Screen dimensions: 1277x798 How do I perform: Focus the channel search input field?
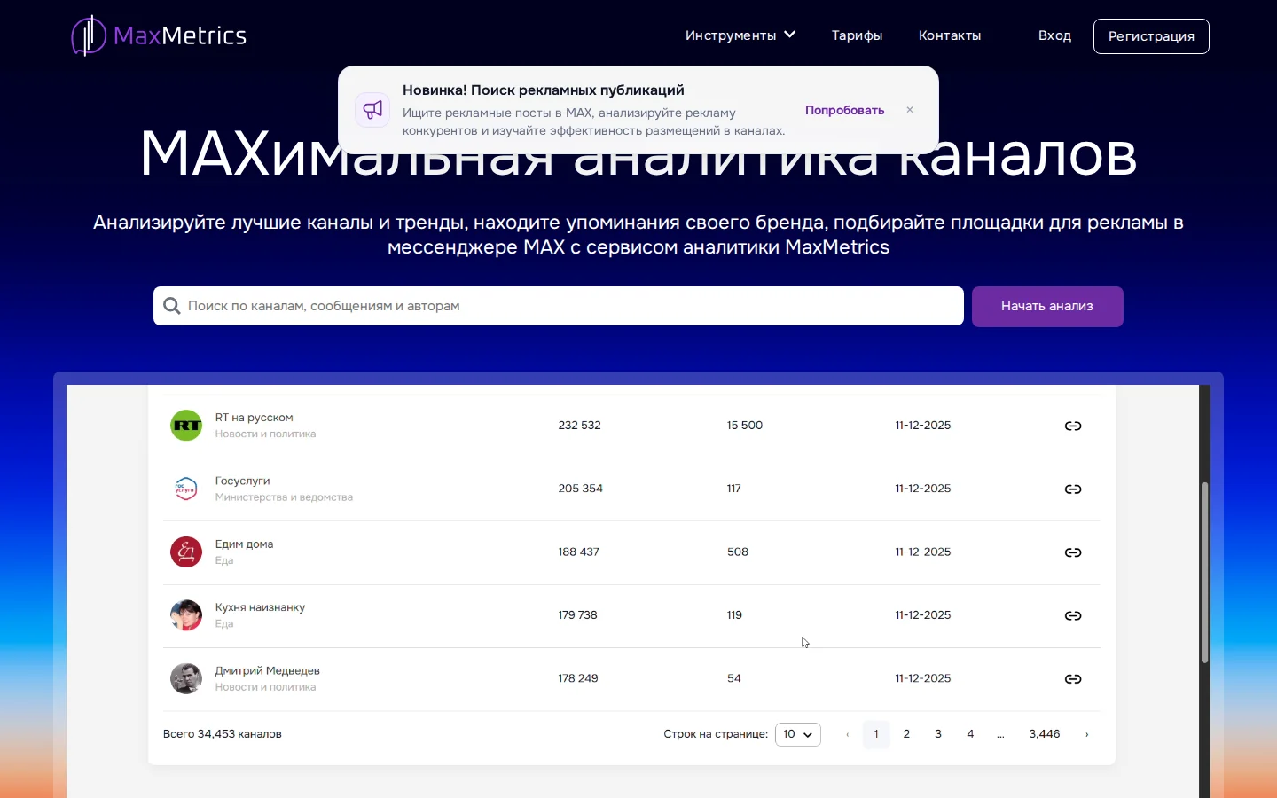point(559,306)
